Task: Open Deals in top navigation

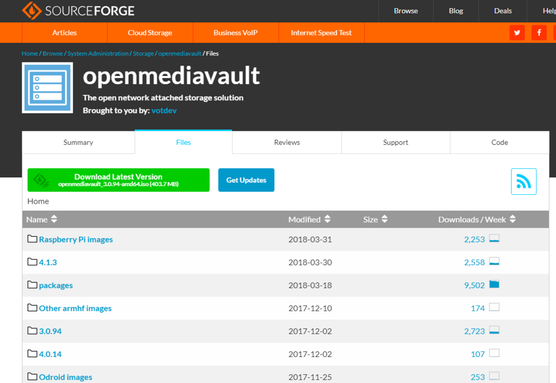Action: 503,11
